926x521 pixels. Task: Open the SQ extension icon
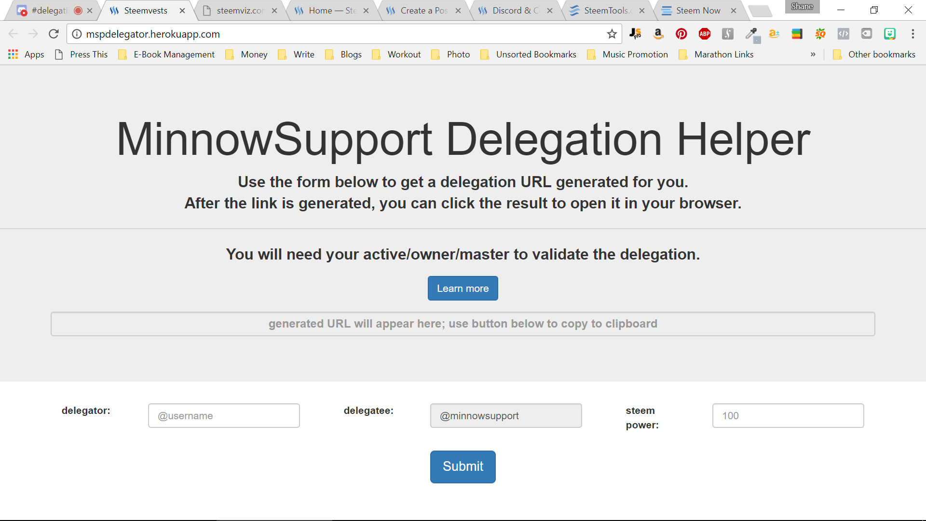click(820, 34)
